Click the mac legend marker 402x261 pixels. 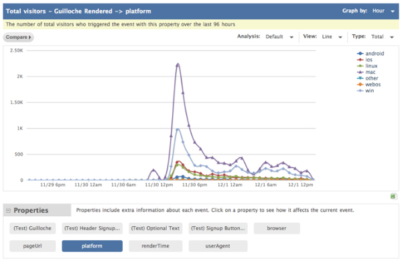click(x=360, y=72)
